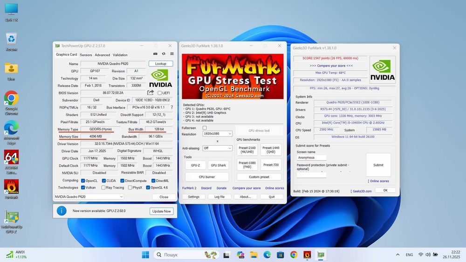Click the Screen name input field
Screen dimensions: 466x262
pos(311,158)
